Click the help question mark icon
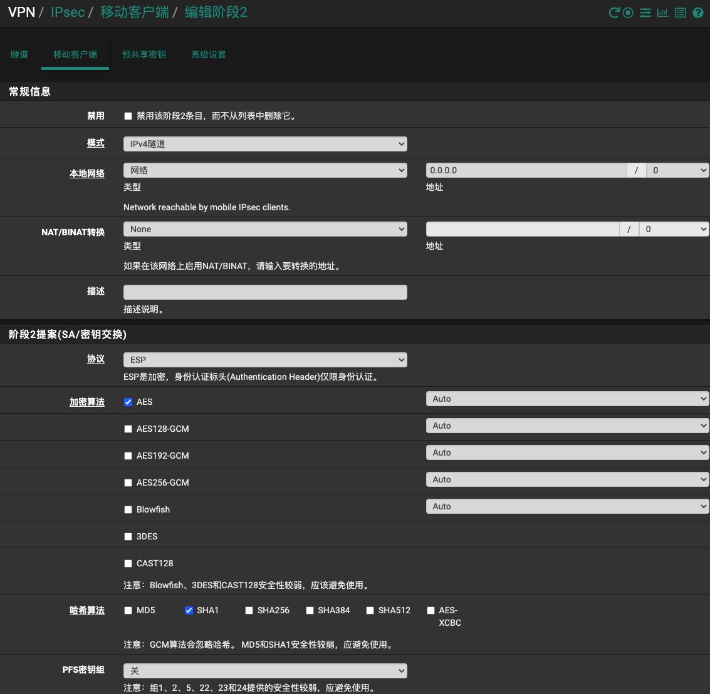 tap(698, 13)
